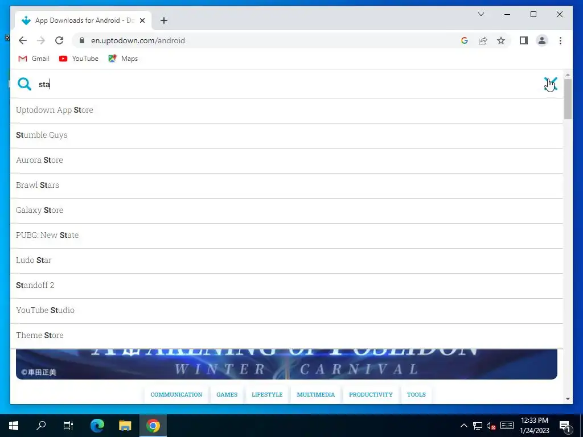Open the Multimedia category

(315, 395)
